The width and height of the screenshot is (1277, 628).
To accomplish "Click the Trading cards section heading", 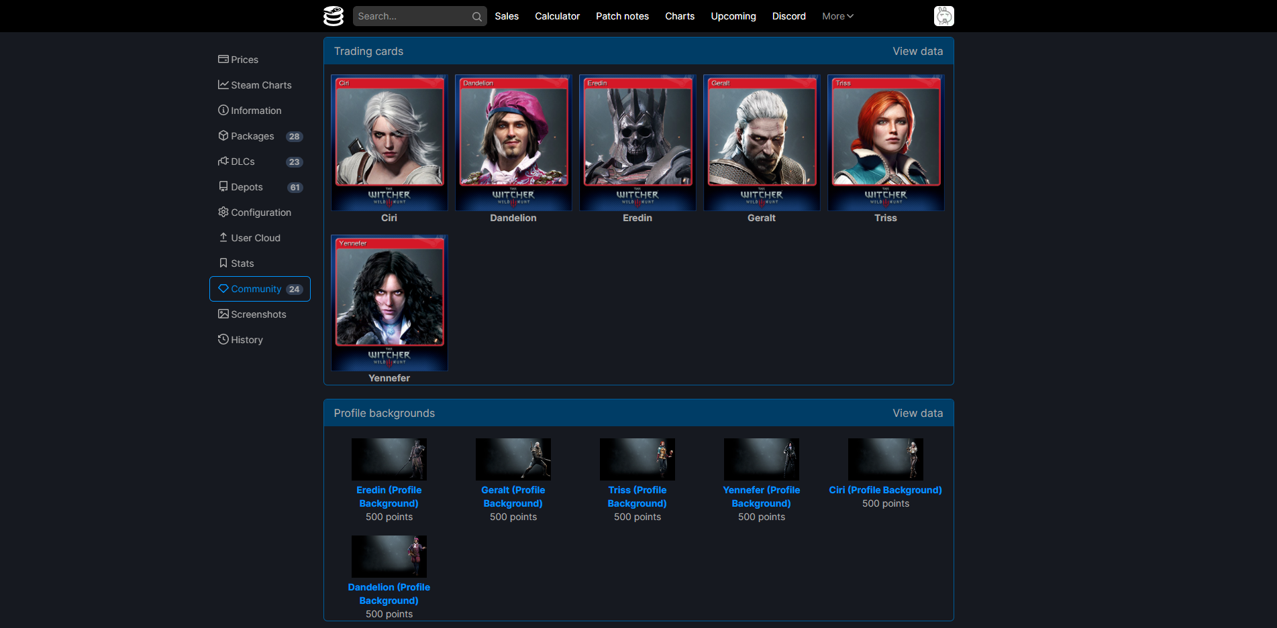I will (368, 51).
